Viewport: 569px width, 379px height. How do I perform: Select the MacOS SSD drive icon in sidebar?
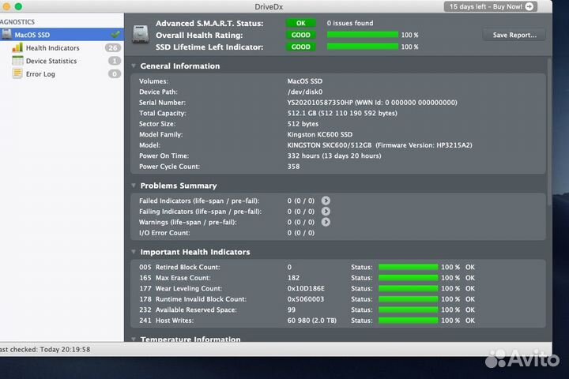tap(6, 35)
